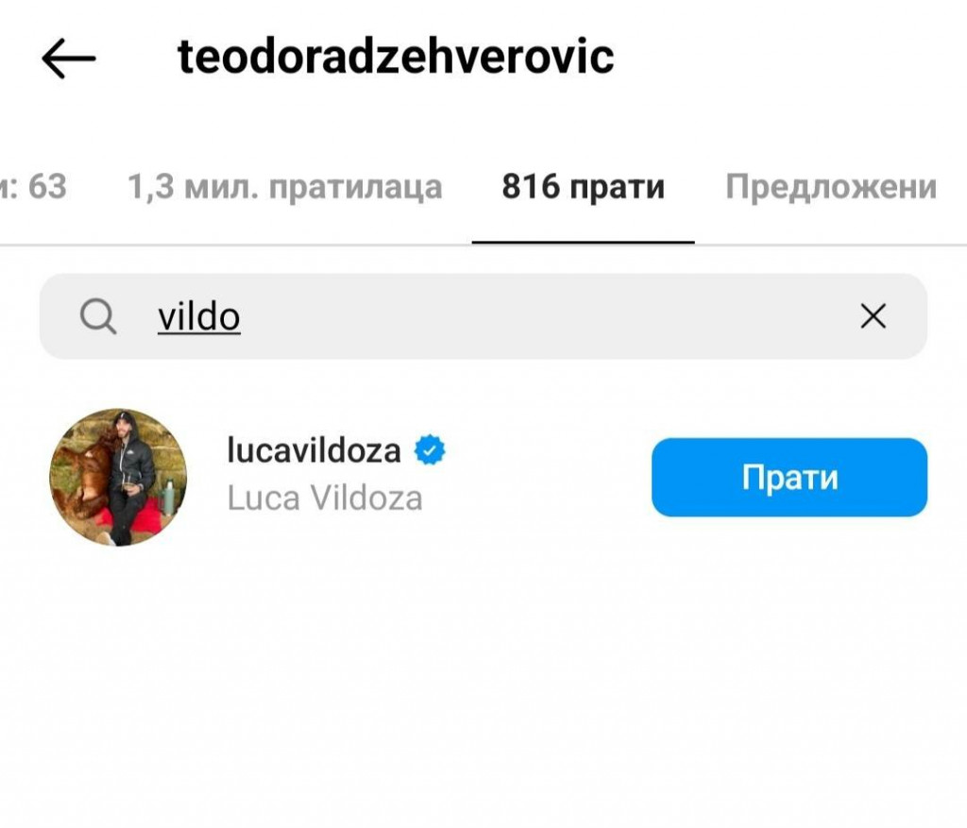Click into search field containing vildo
Image resolution: width=967 pixels, height=828 pixels.
click(483, 316)
